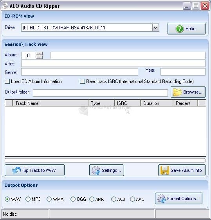Click the Artist text field
The height and width of the screenshot is (220, 211).
pyautogui.click(x=113, y=63)
